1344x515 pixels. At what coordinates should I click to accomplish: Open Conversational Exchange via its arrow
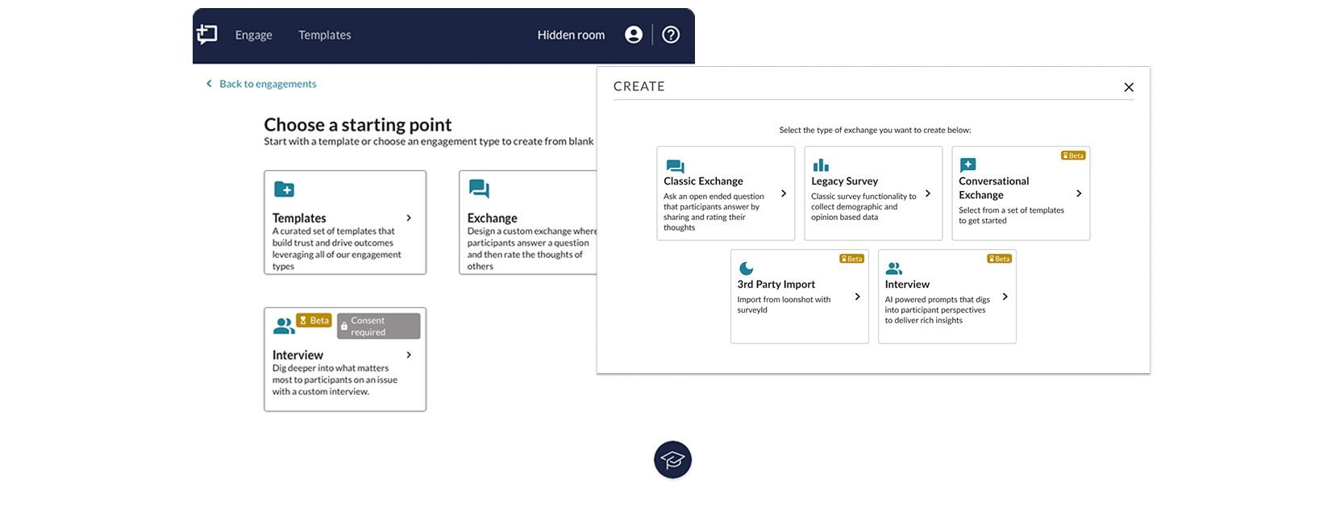(x=1079, y=193)
